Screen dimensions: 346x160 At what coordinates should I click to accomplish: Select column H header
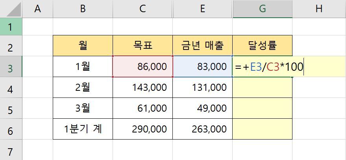[319, 9]
